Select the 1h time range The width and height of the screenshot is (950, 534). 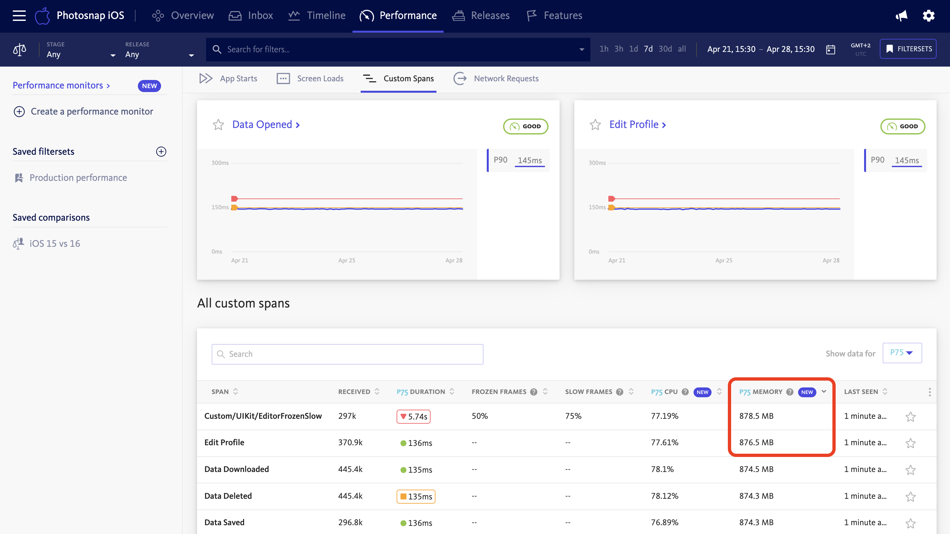coord(604,49)
